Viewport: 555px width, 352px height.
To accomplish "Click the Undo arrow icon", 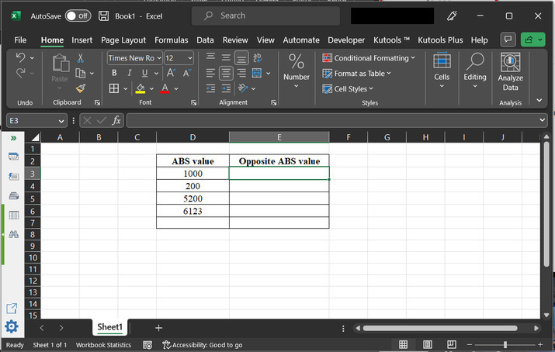I will [20, 57].
